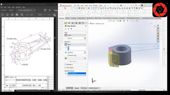This screenshot has height=95, width=170.
Task: Expand the Thin Feature section chevron
Action: pyautogui.click(x=86, y=68)
